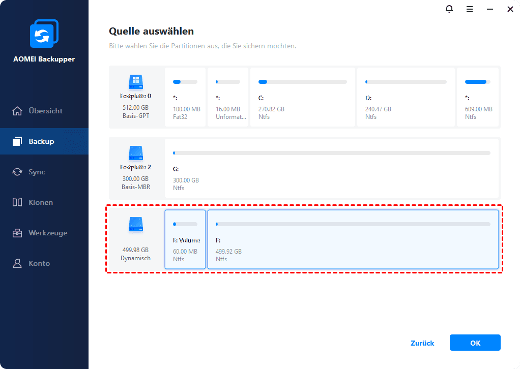Open the Übersicht section
The height and width of the screenshot is (369, 520).
(44, 111)
